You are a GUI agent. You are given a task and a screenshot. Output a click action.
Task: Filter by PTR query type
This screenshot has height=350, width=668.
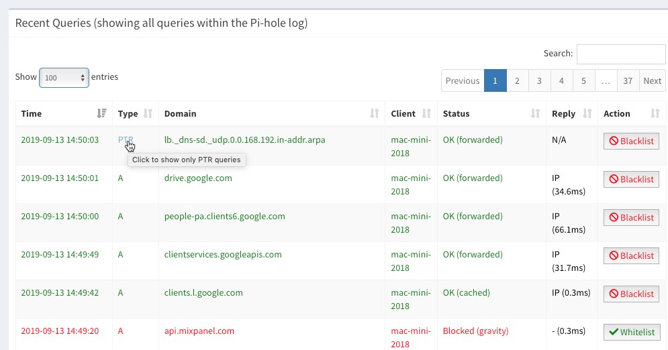(x=126, y=140)
